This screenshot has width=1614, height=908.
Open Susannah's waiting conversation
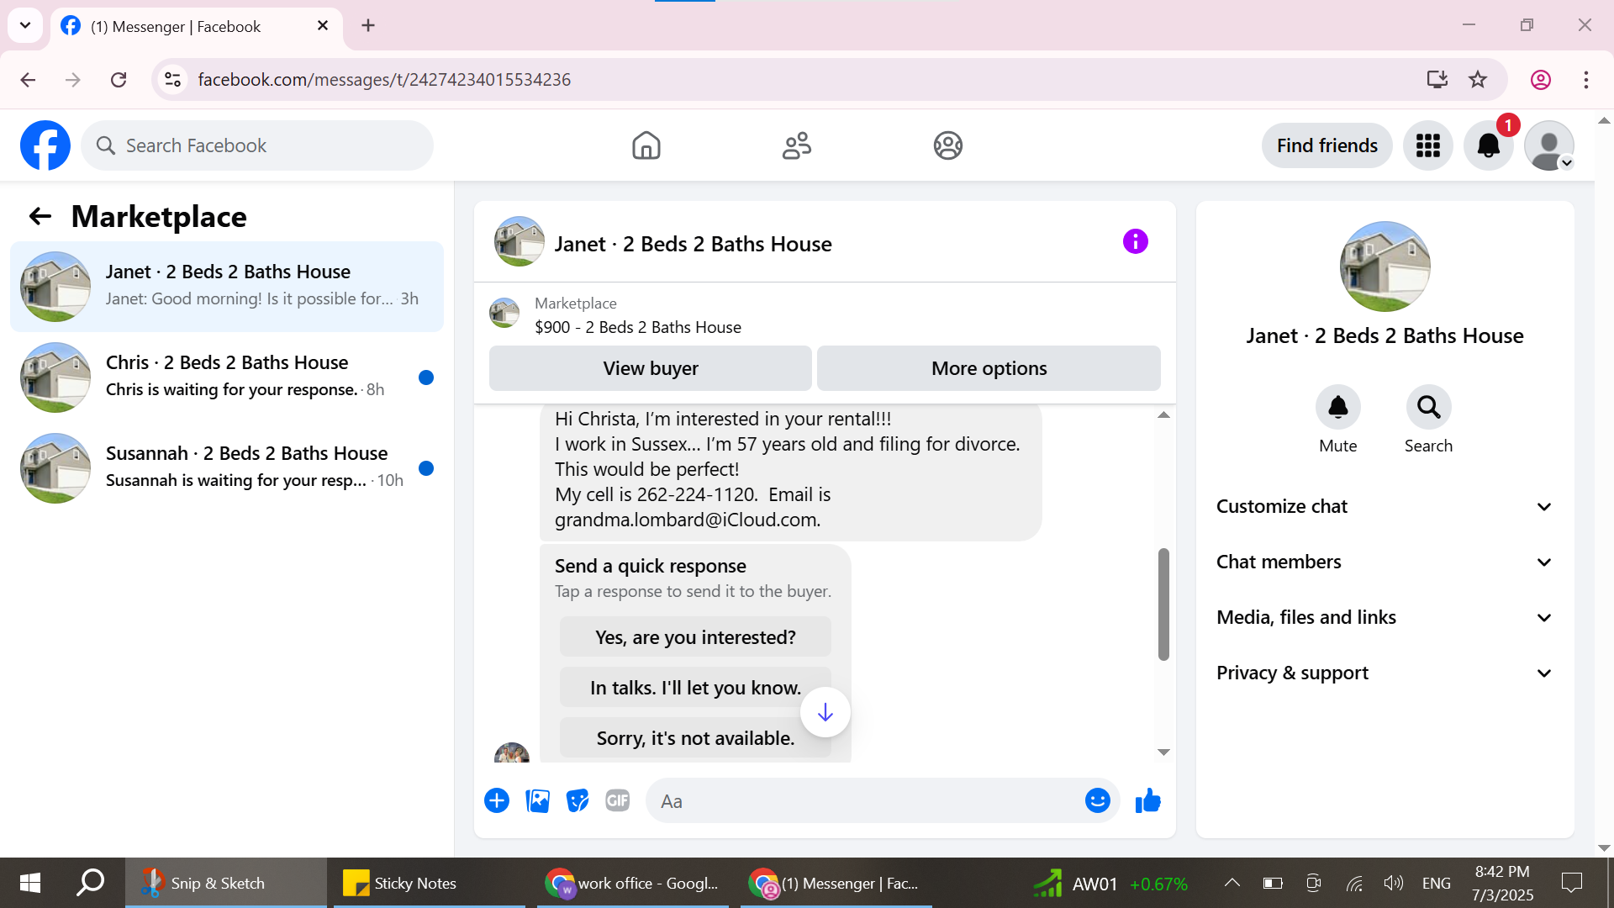click(x=227, y=467)
